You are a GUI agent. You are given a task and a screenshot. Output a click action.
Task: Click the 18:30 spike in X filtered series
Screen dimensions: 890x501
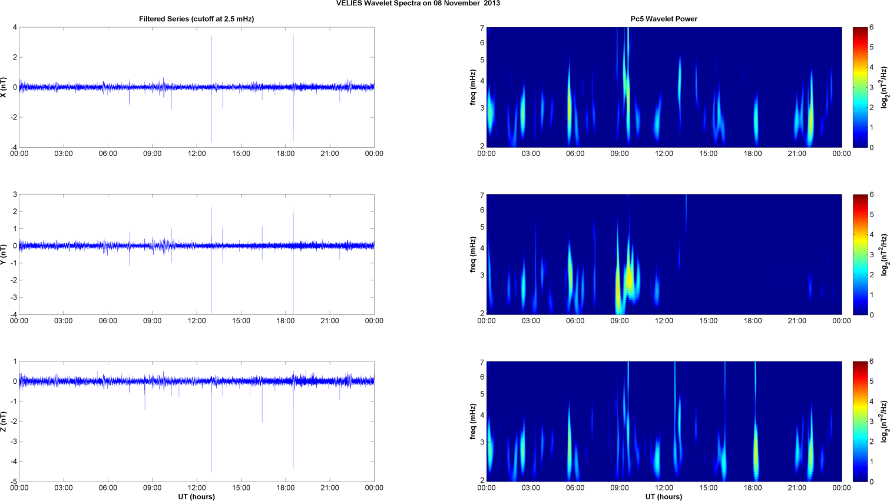(293, 87)
